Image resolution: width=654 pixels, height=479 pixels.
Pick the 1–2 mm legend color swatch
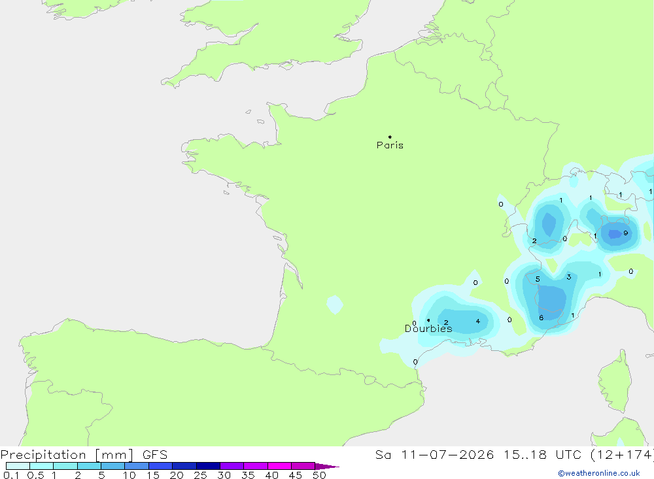point(65,466)
